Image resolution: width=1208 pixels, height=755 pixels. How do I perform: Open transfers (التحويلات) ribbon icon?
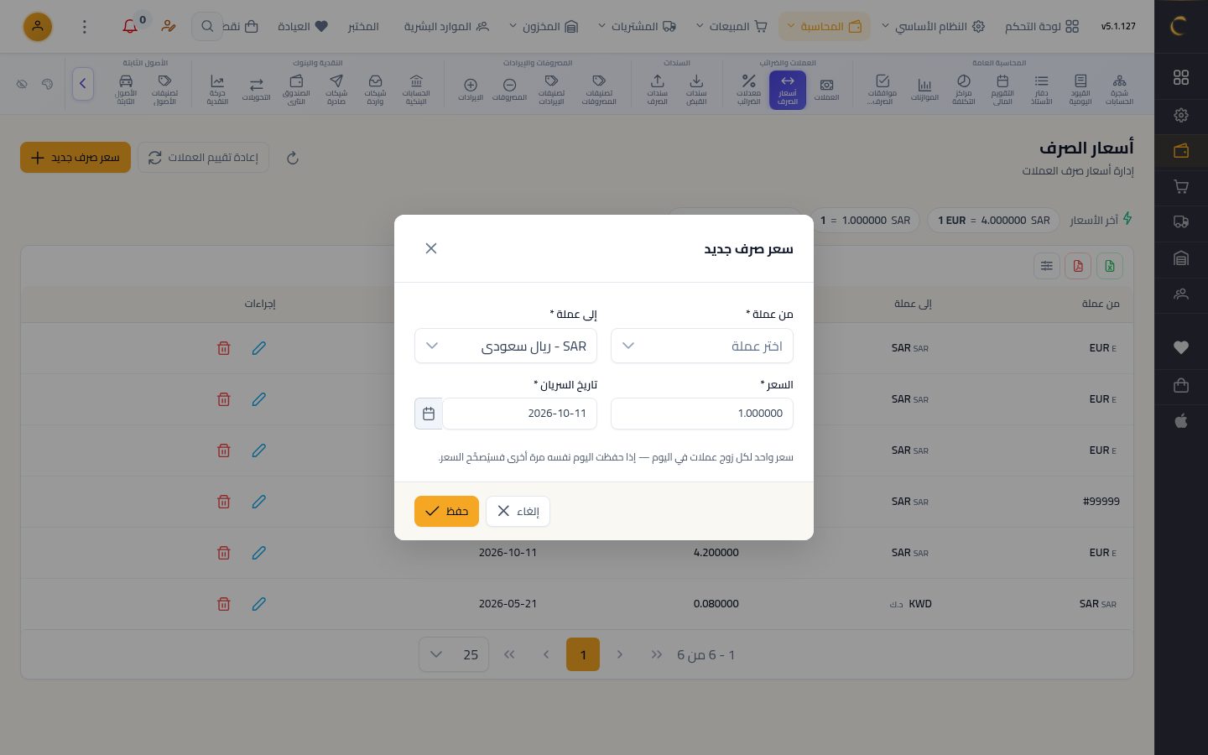coord(257,90)
